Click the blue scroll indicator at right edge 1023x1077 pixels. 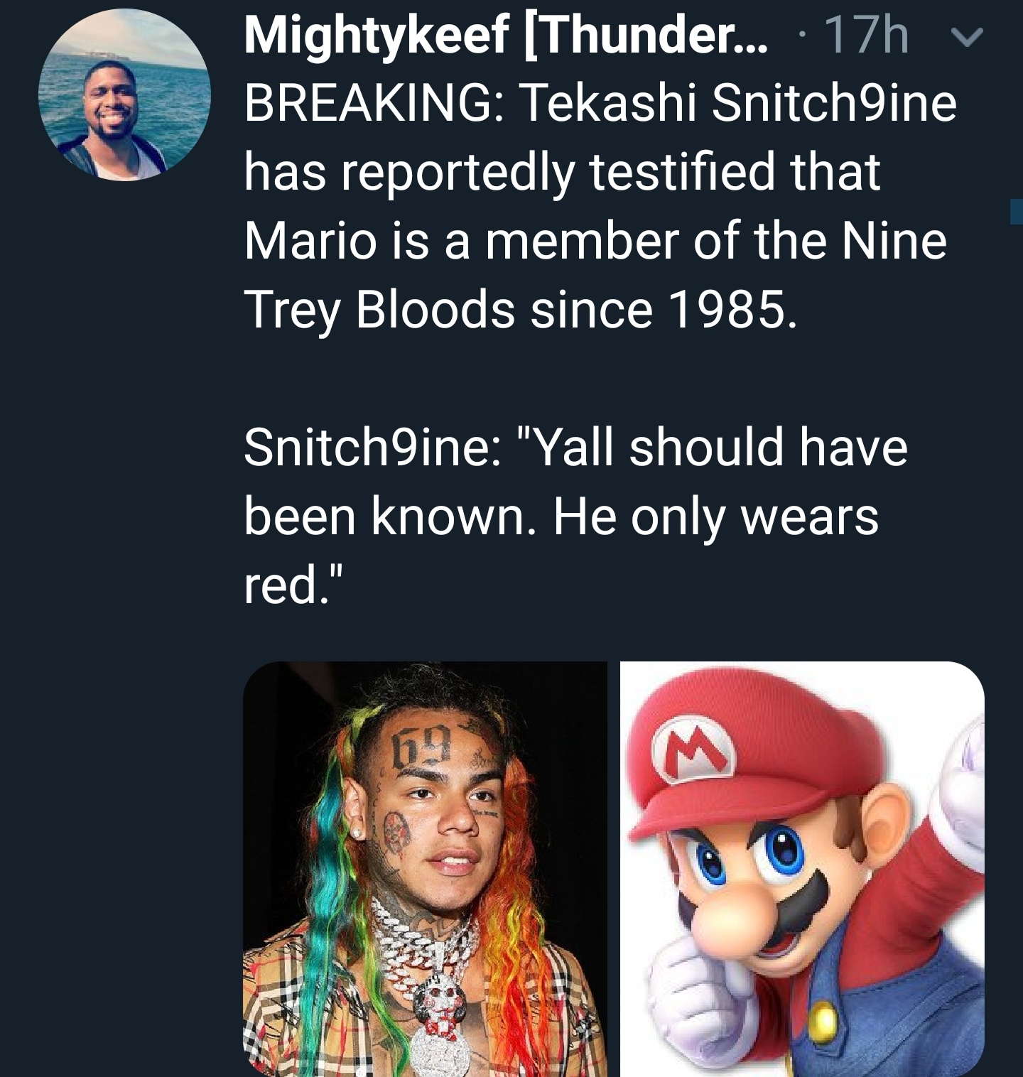(x=1017, y=212)
